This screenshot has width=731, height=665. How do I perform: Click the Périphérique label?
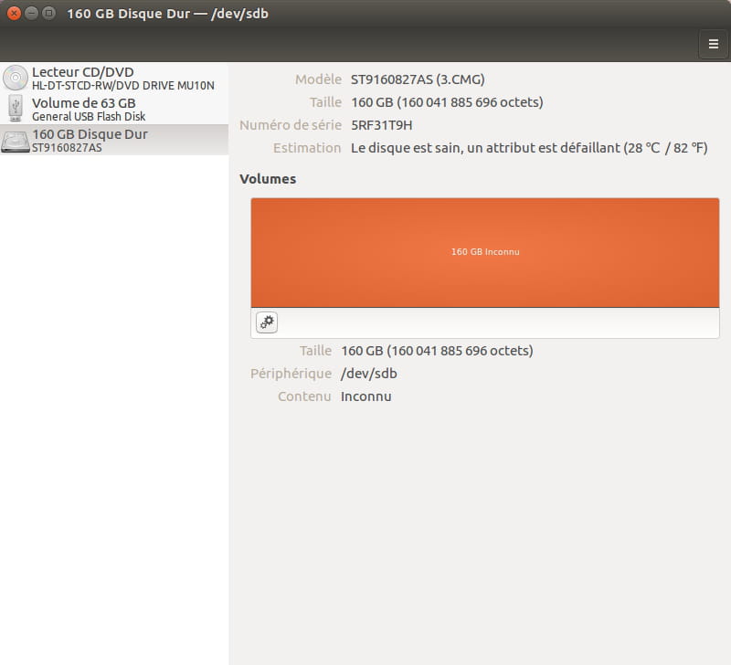click(x=291, y=374)
